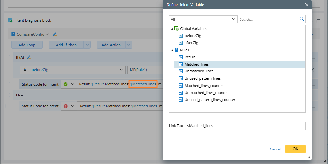Click the beforeCfg variable icon in tree
The height and width of the screenshot is (164, 328).
tap(180, 36)
